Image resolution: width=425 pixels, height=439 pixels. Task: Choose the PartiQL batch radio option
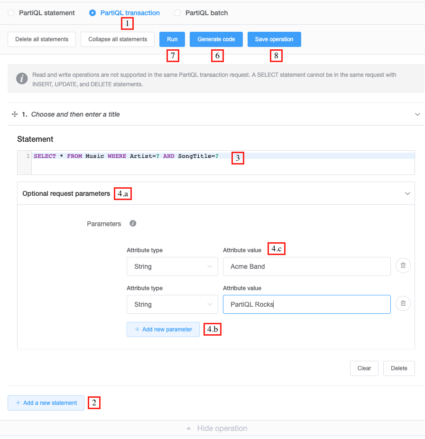[177, 13]
